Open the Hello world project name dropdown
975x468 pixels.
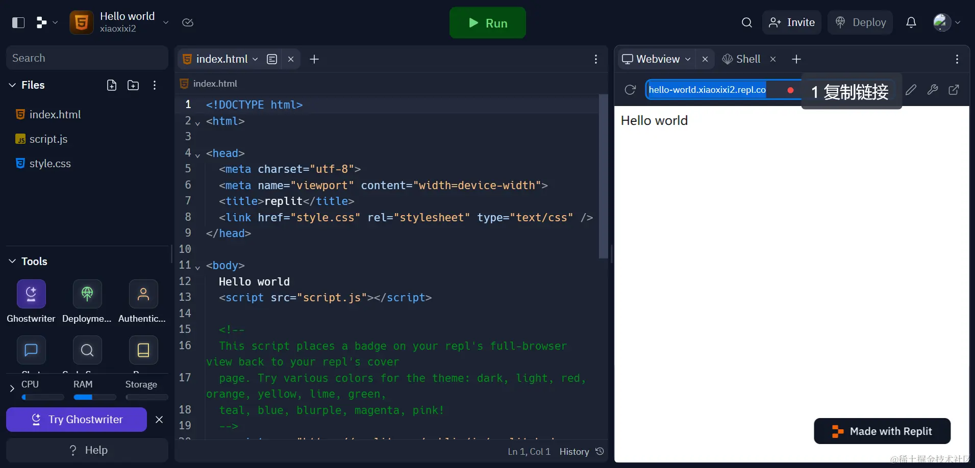166,22
